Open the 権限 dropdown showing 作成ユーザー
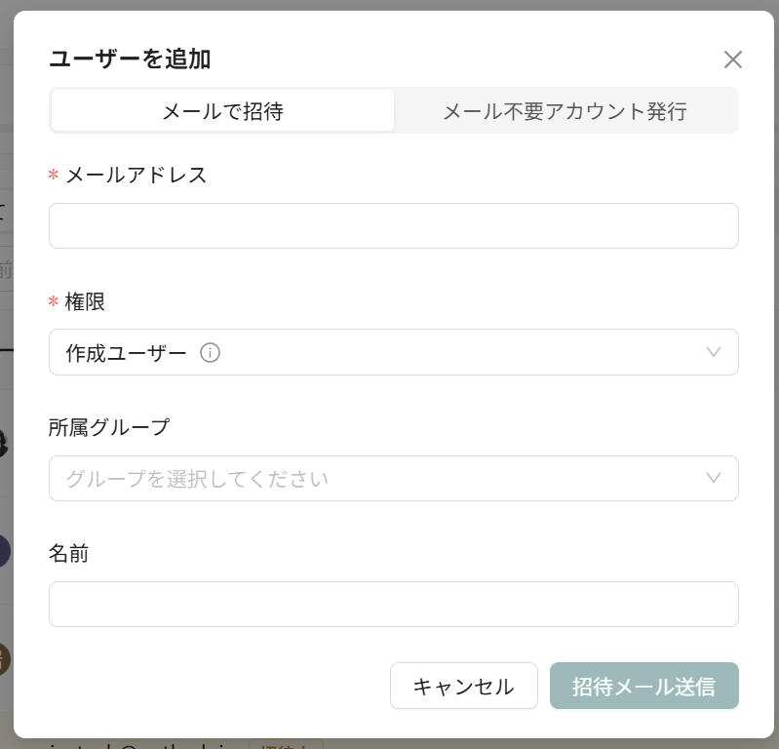 coord(394,352)
